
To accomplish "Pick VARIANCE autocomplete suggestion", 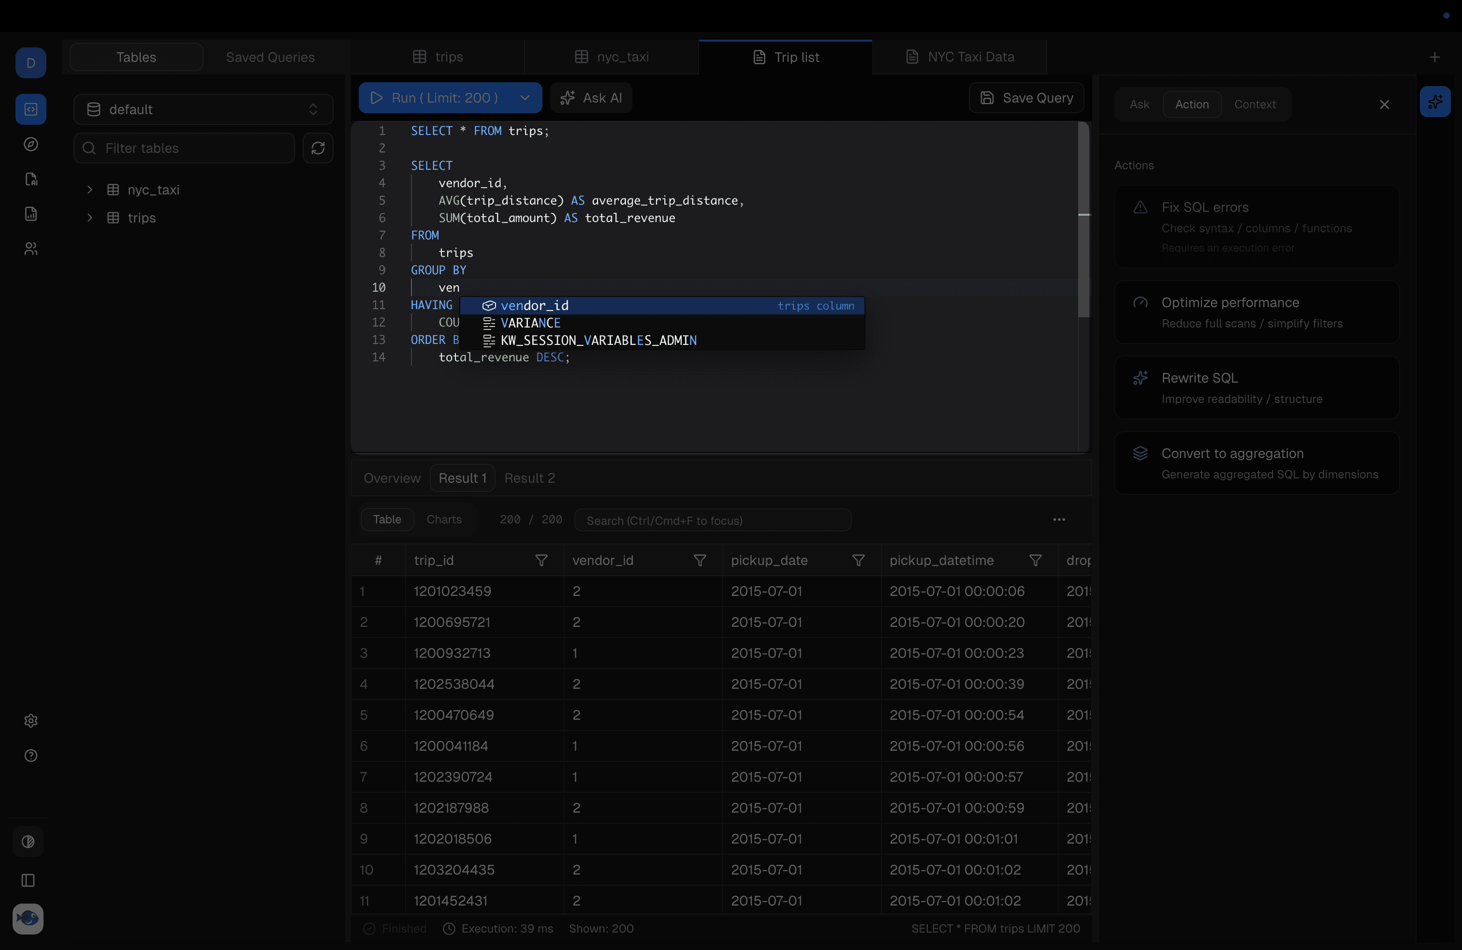I will (x=662, y=323).
